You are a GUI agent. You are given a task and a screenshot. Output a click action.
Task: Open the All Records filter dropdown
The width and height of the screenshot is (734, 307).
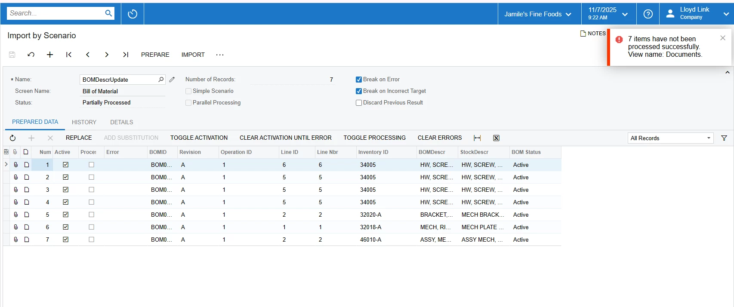[670, 138]
